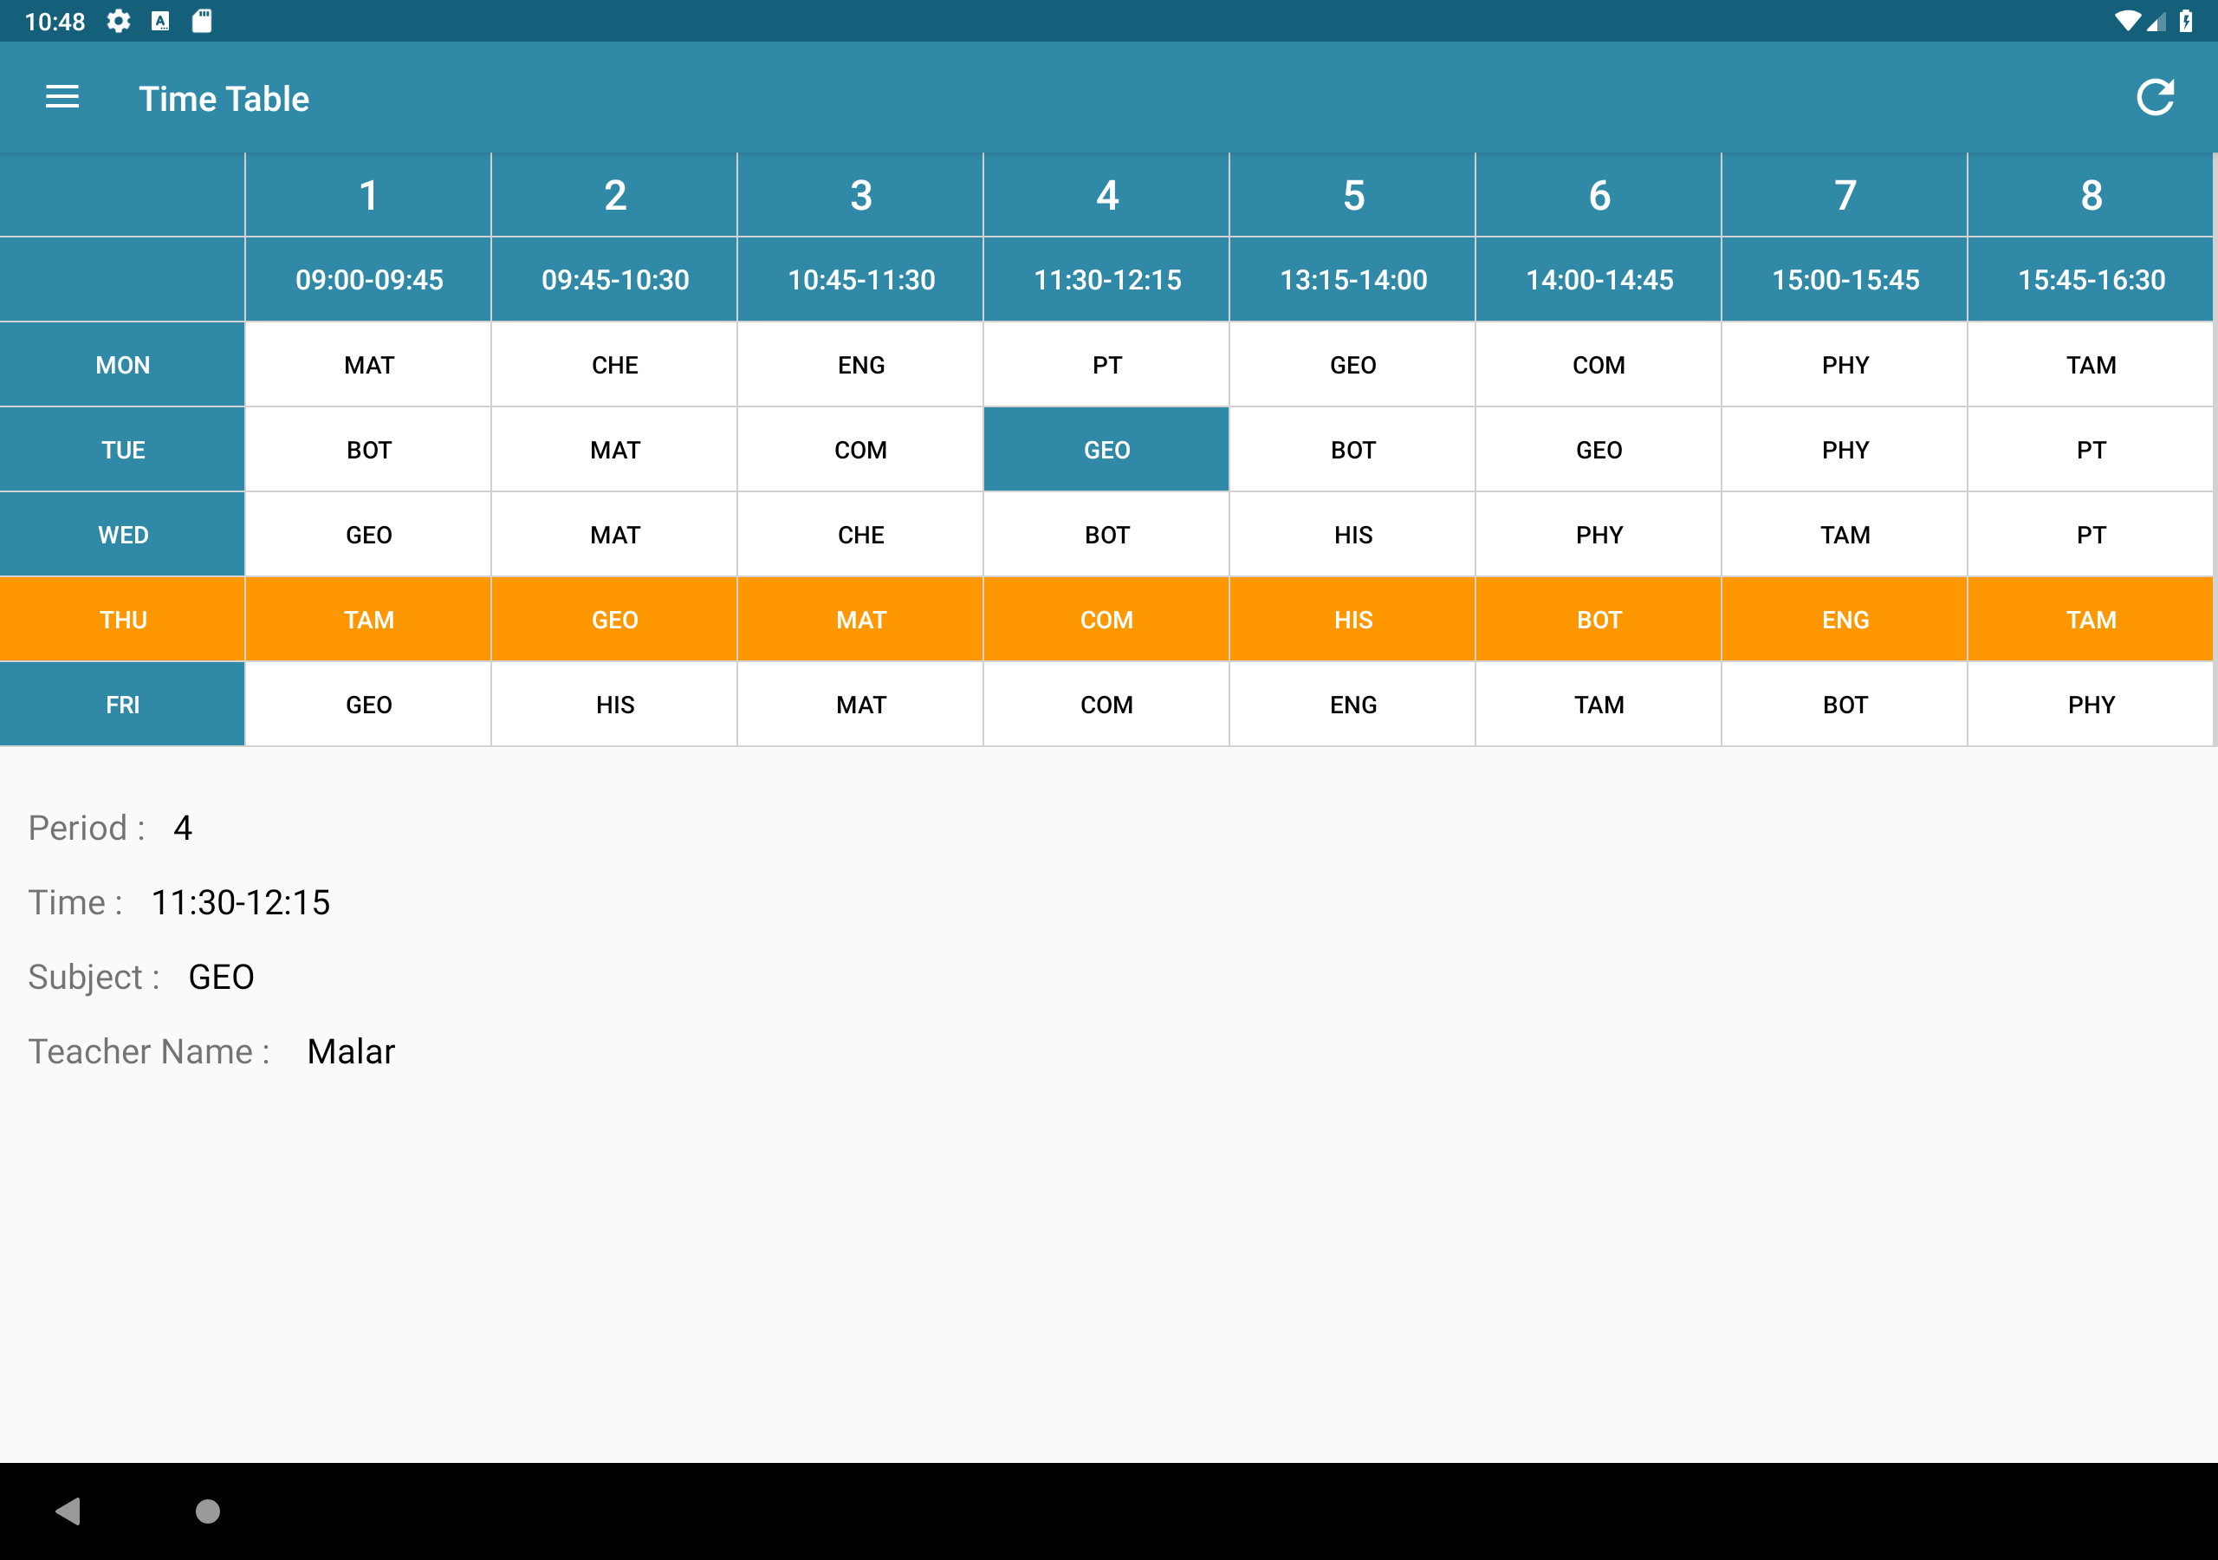
Task: Tap the settings gear in status bar
Action: point(118,22)
